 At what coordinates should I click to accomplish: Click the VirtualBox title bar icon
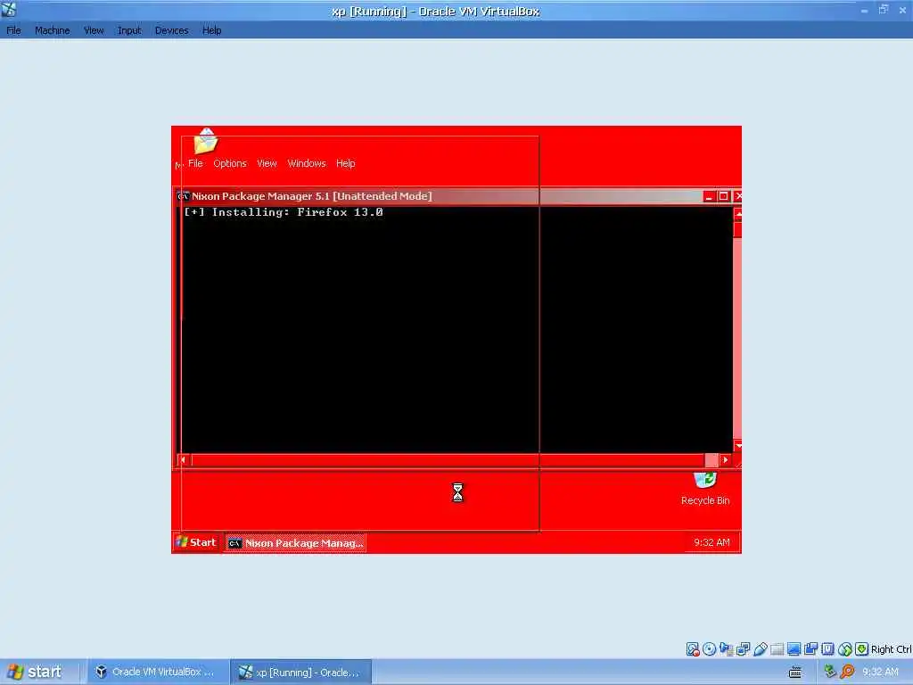[9, 9]
